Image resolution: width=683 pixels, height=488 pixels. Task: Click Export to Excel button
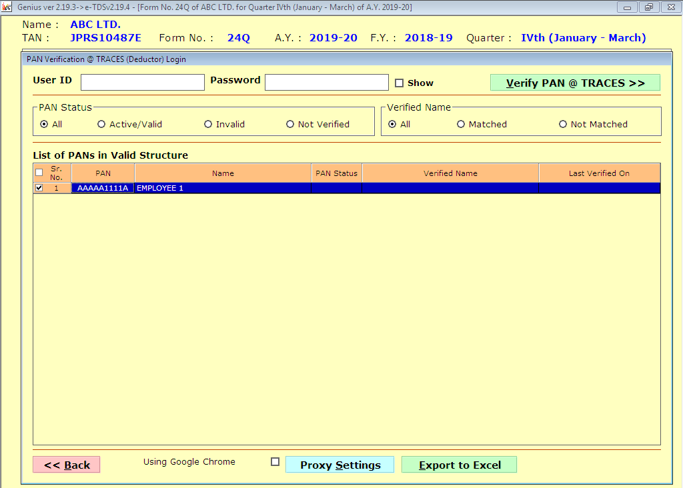[459, 465]
